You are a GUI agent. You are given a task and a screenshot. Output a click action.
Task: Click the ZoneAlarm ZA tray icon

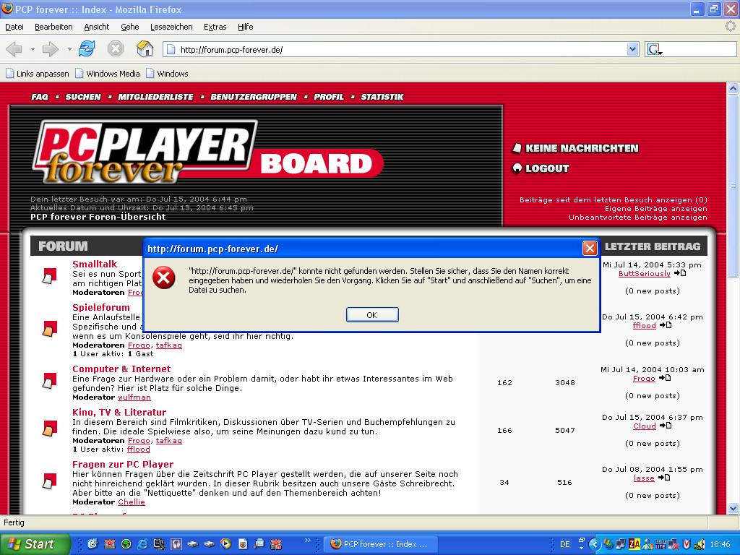pos(634,544)
